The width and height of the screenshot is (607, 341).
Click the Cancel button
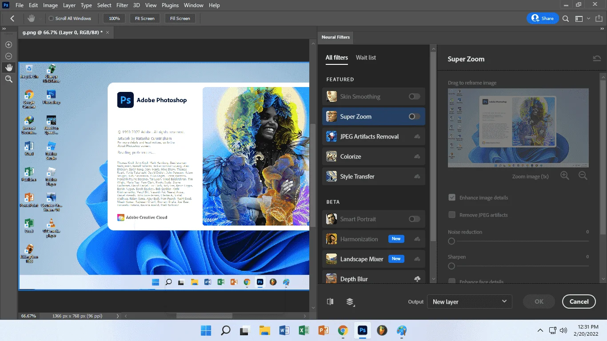click(x=579, y=301)
